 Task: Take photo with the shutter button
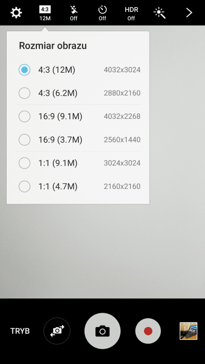point(102,331)
